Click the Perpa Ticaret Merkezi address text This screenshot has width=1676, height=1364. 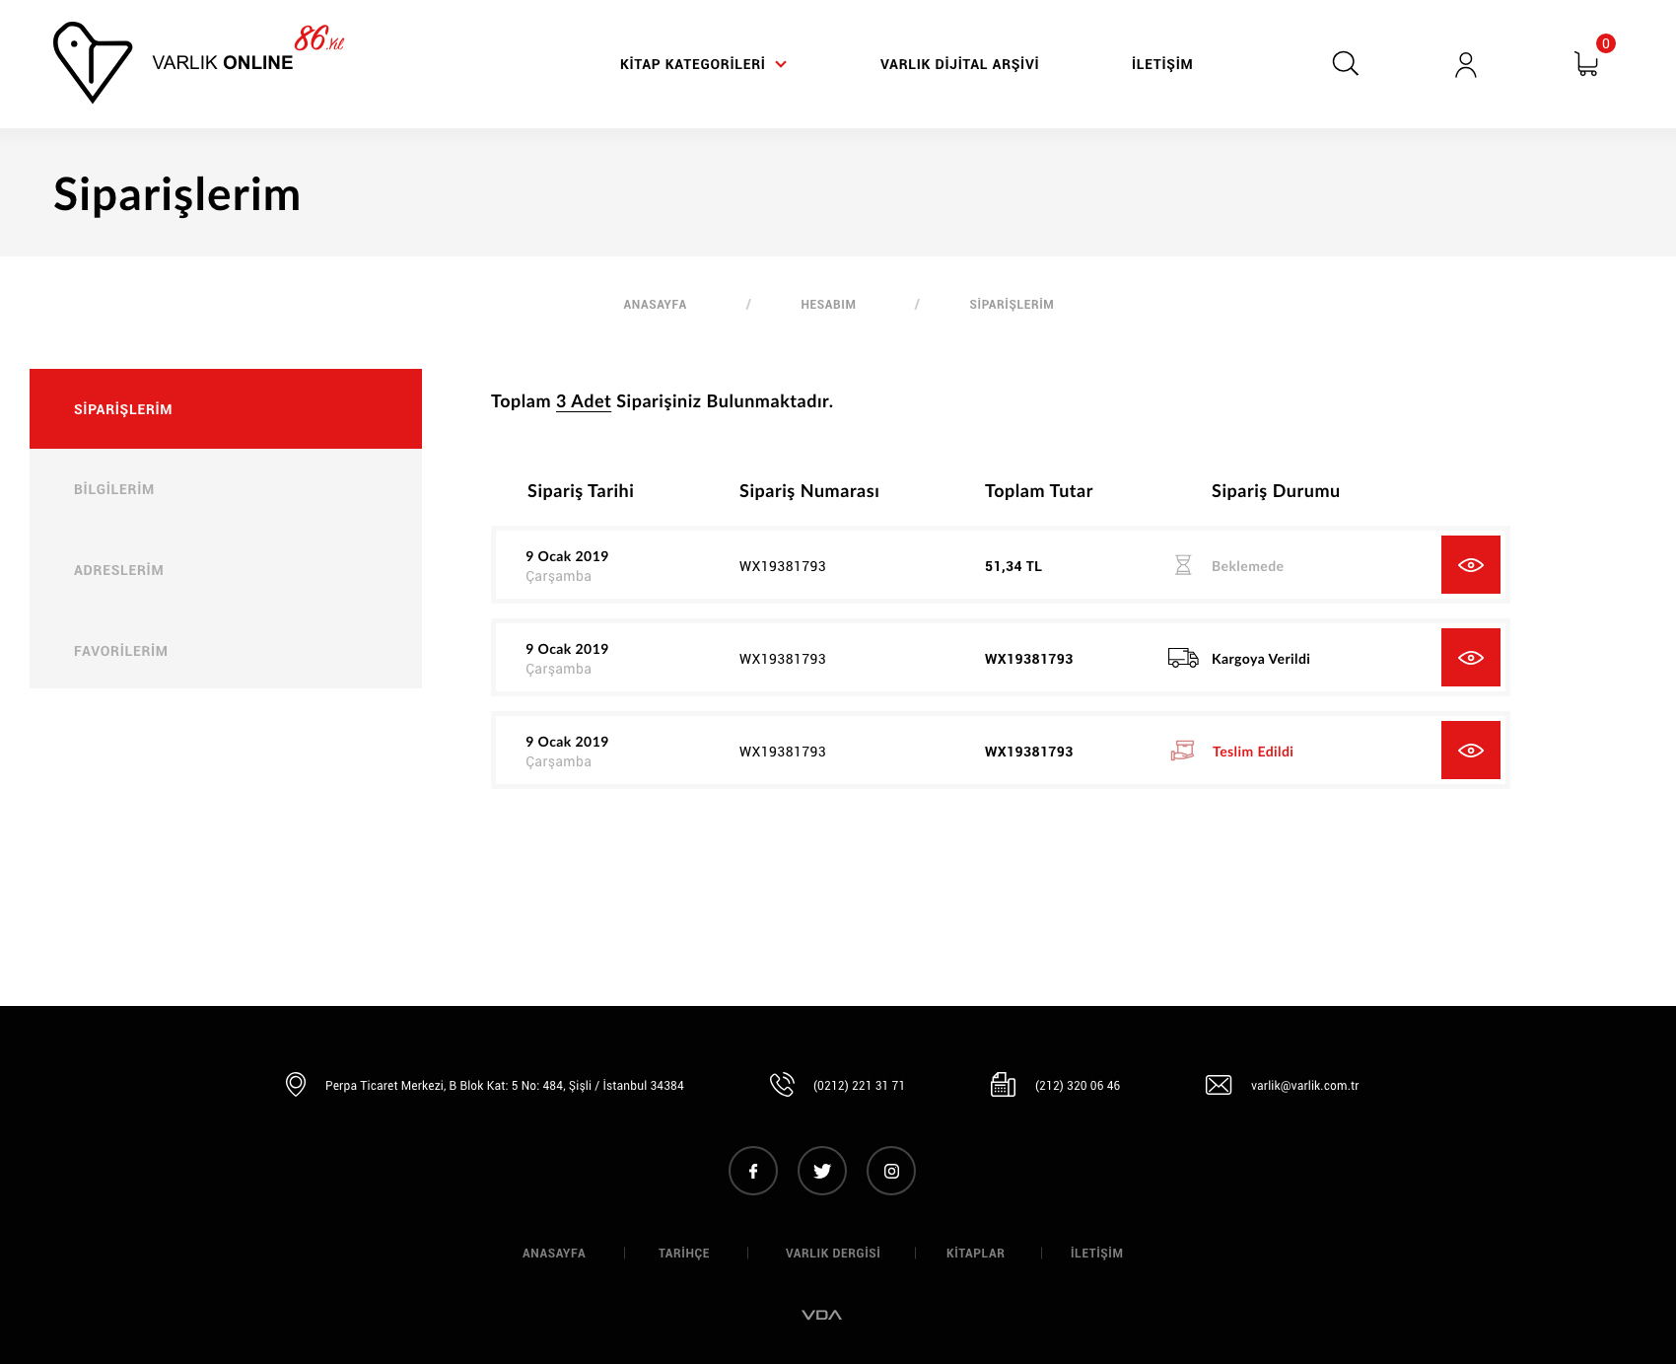[505, 1086]
